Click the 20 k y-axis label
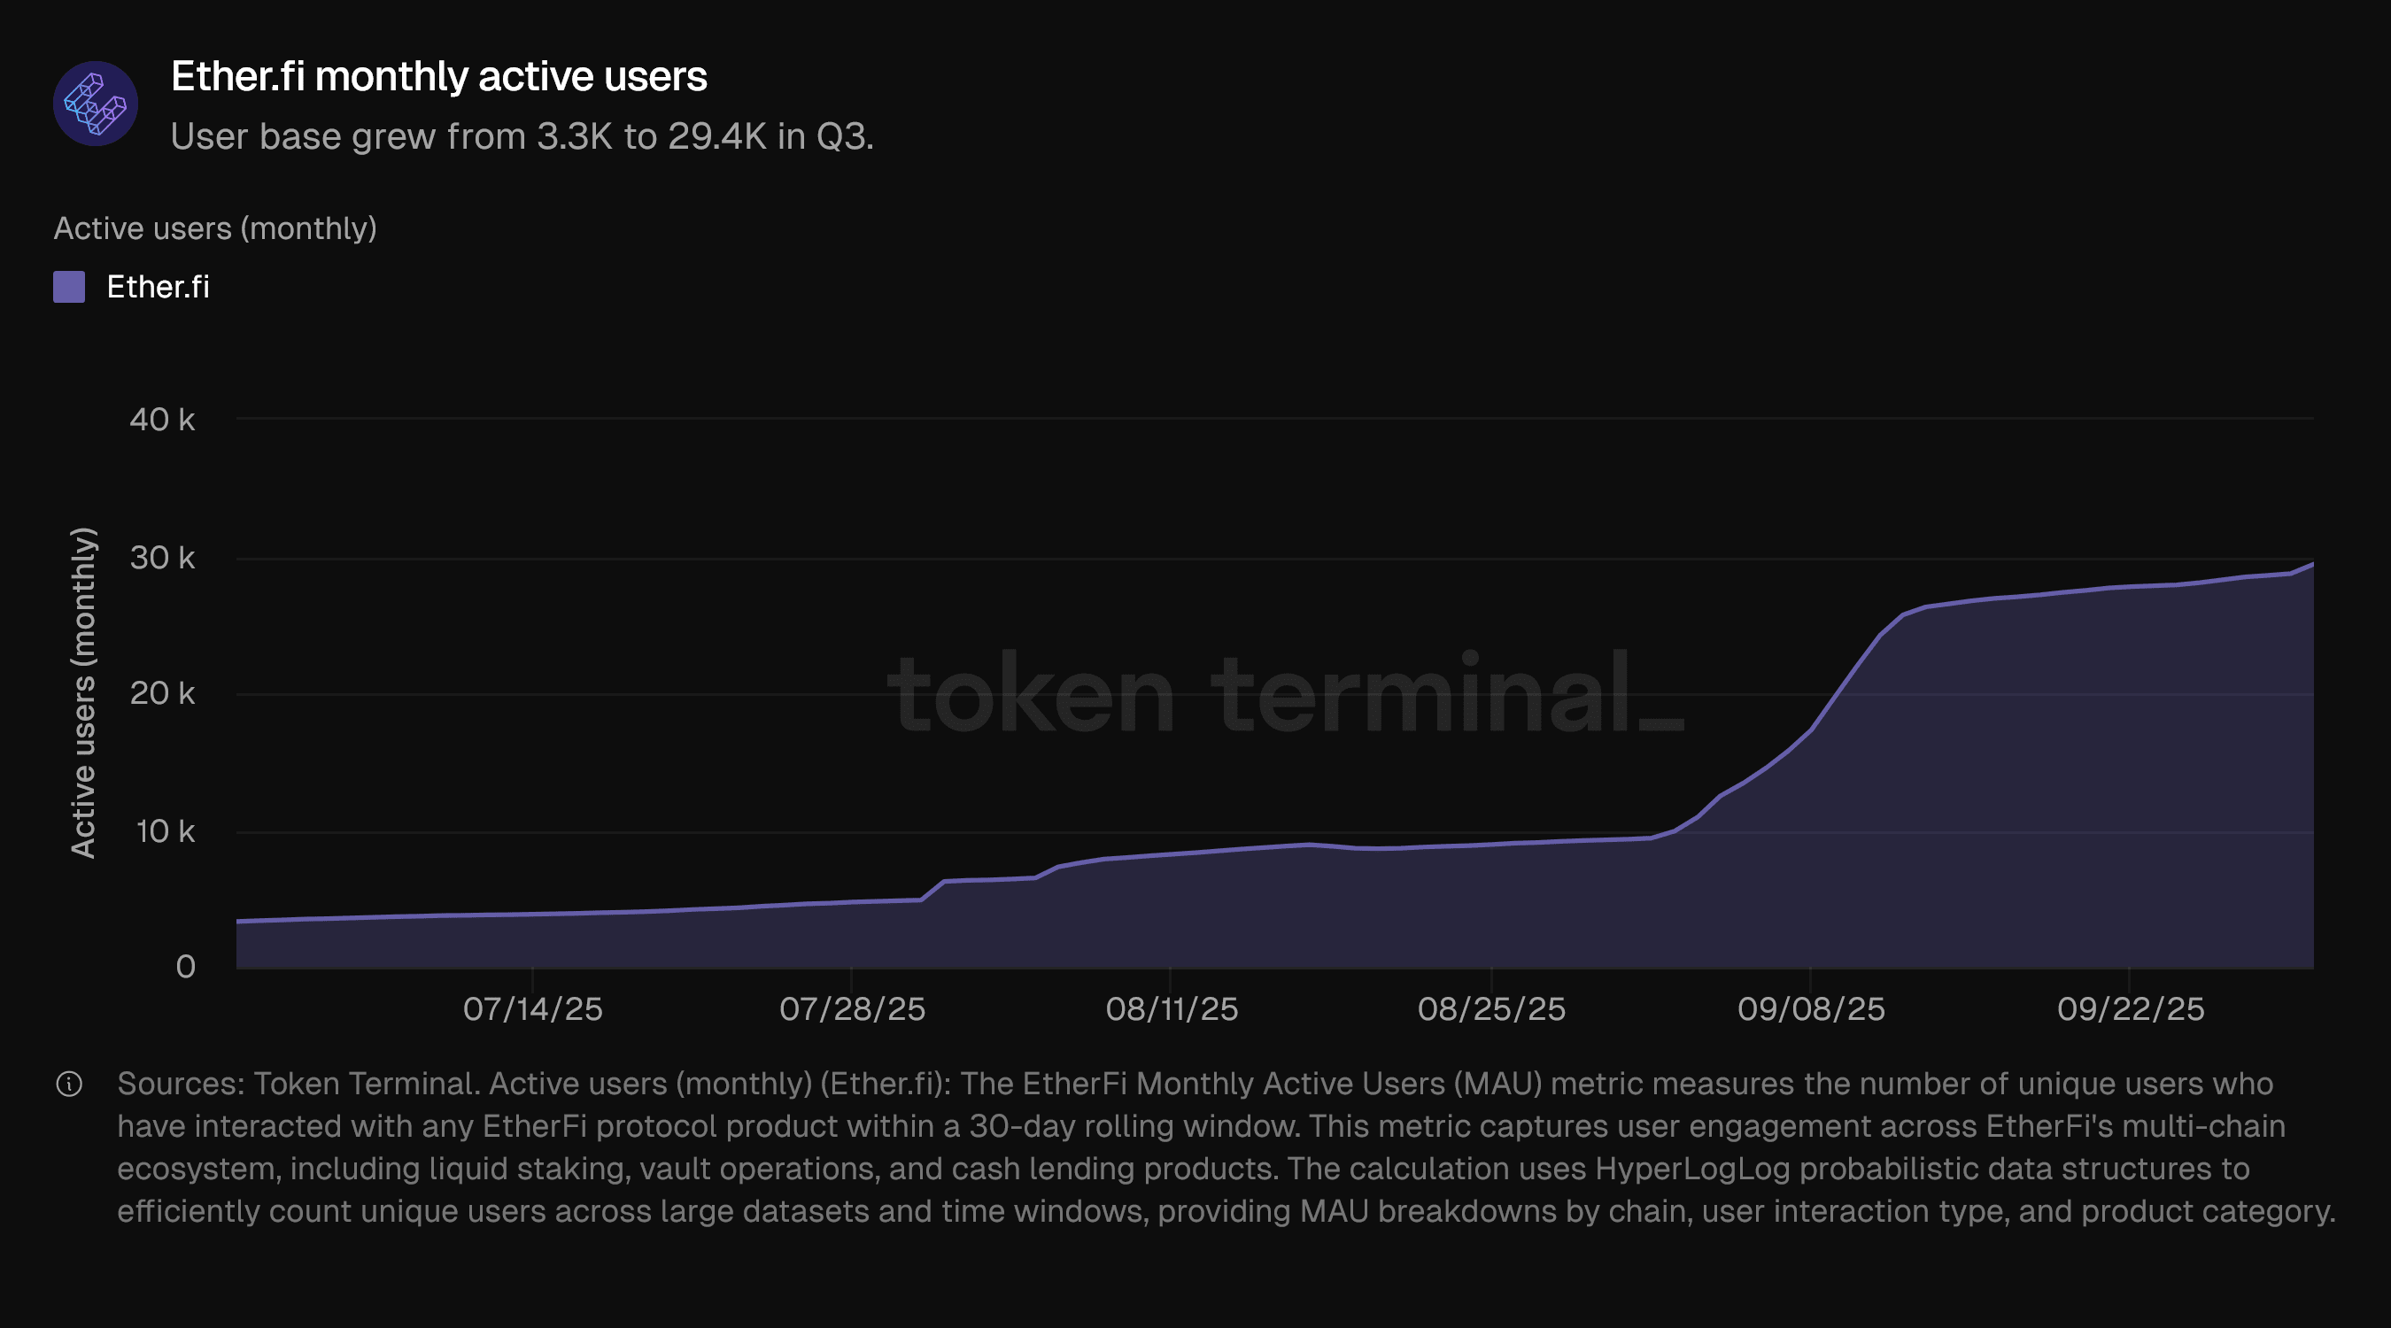2391x1328 pixels. point(162,693)
